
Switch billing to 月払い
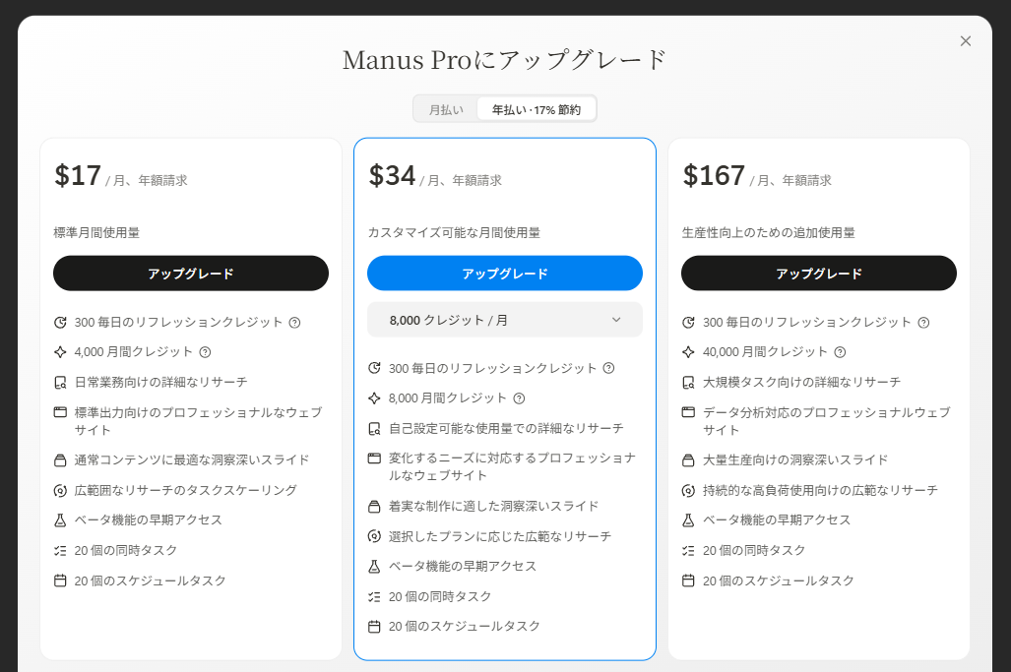coord(446,110)
